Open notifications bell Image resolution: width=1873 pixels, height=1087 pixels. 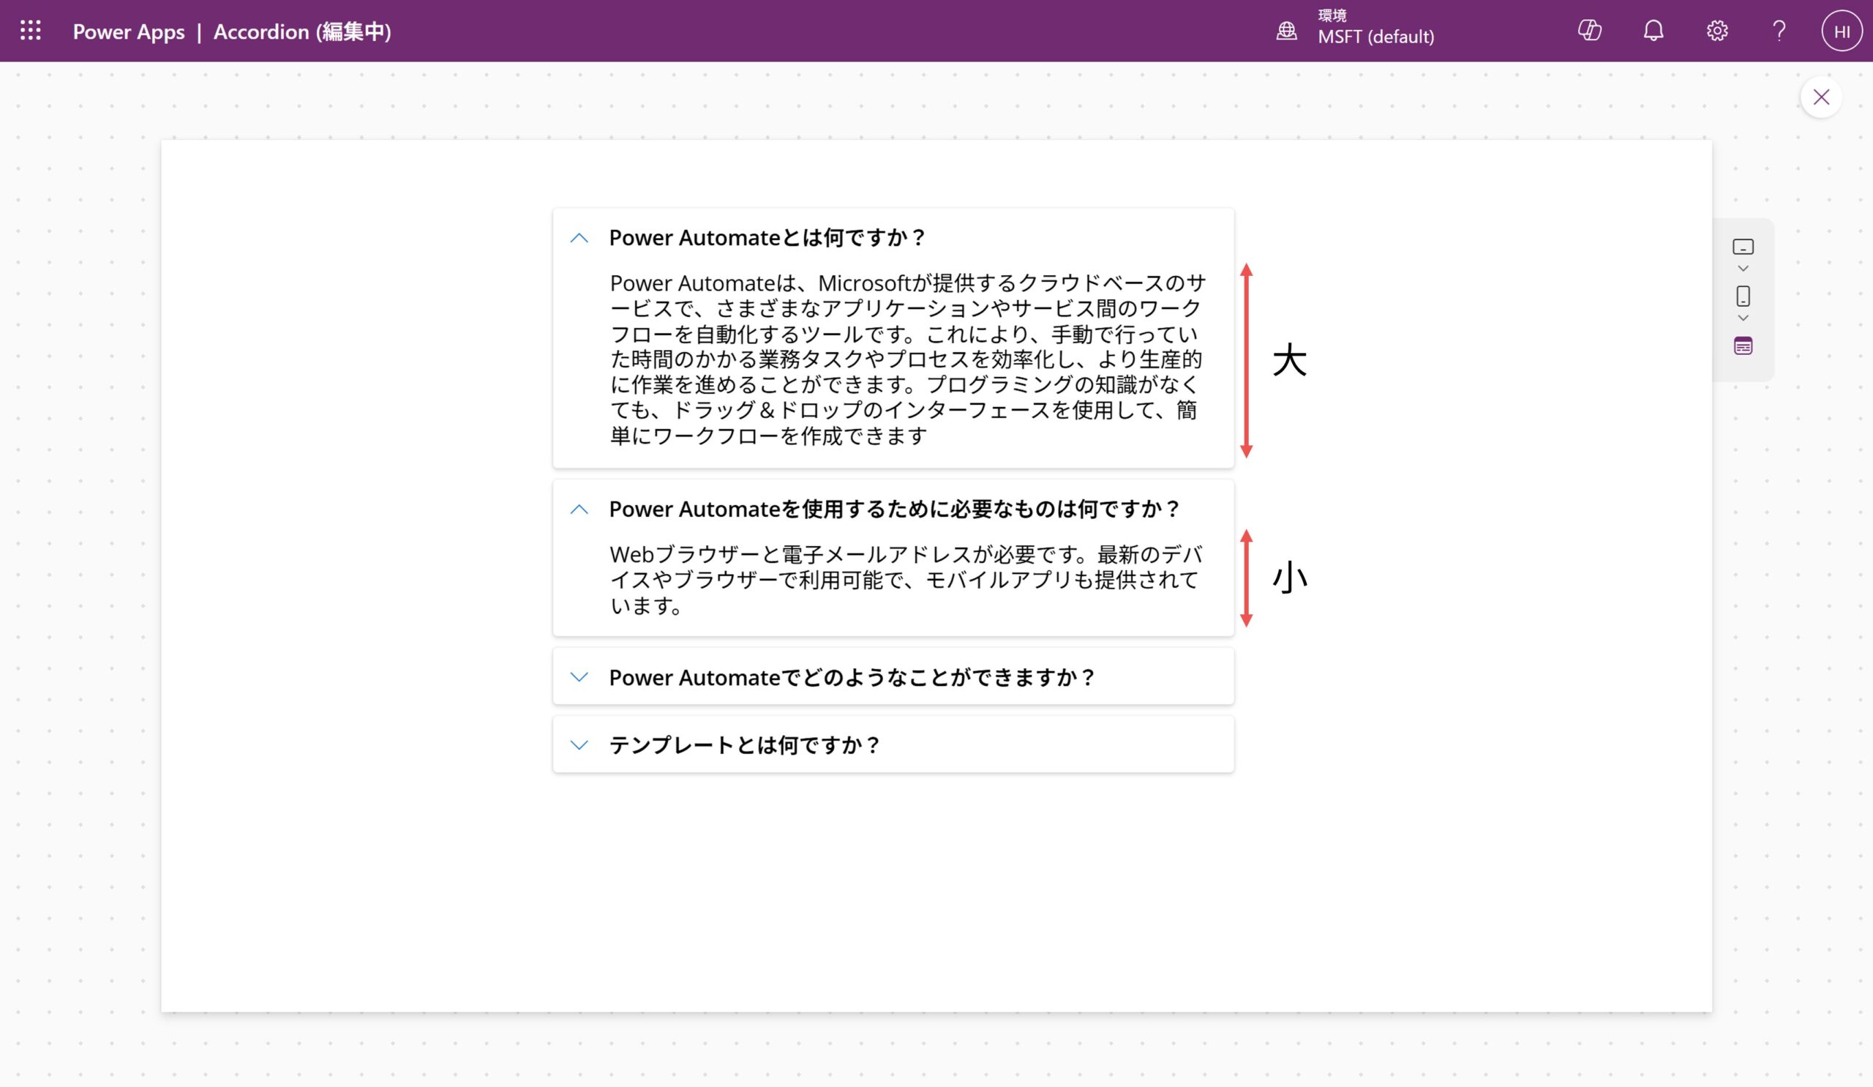1653,31
